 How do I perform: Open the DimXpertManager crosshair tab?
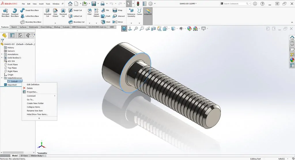(28, 35)
